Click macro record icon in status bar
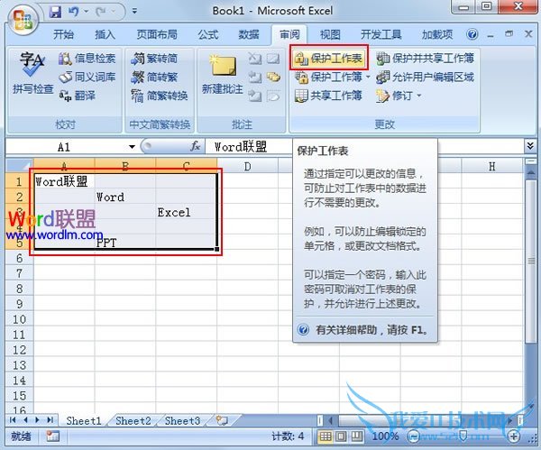 (x=53, y=436)
